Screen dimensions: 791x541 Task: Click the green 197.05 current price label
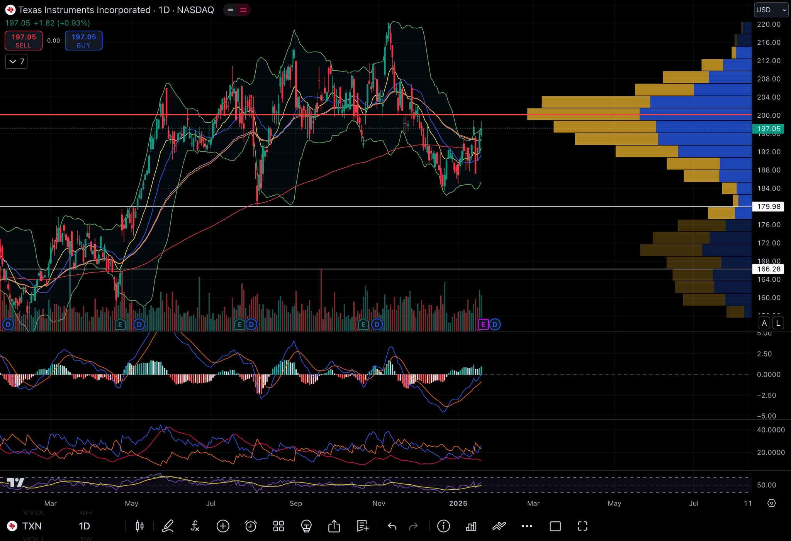click(x=769, y=129)
